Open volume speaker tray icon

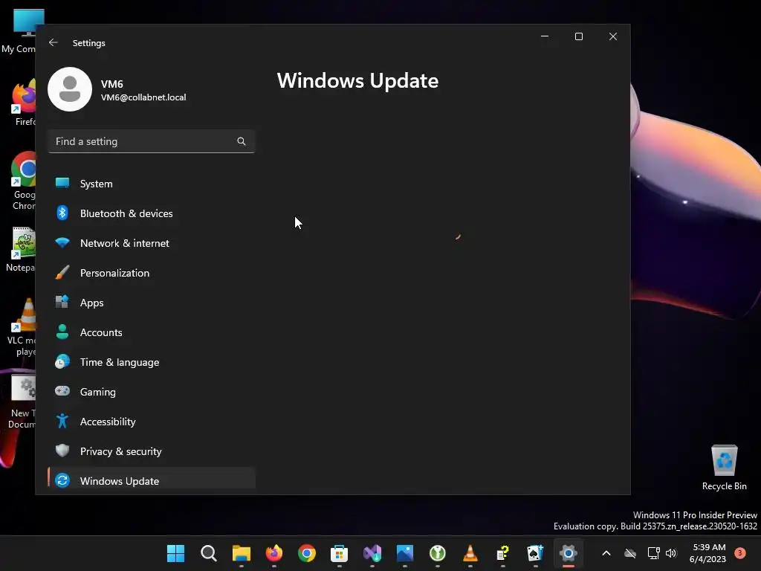coord(671,553)
